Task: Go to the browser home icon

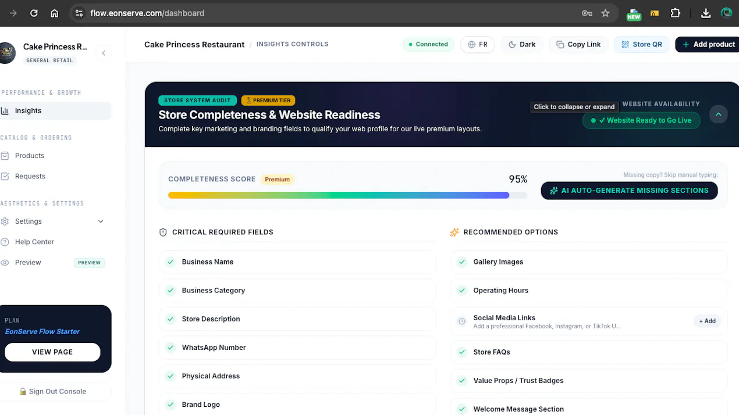Action: pos(54,13)
